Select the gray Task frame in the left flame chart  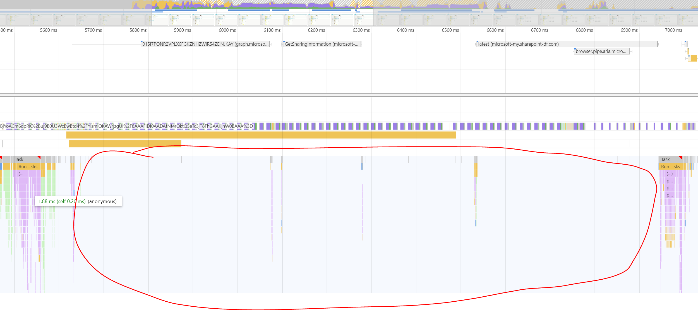click(19, 159)
